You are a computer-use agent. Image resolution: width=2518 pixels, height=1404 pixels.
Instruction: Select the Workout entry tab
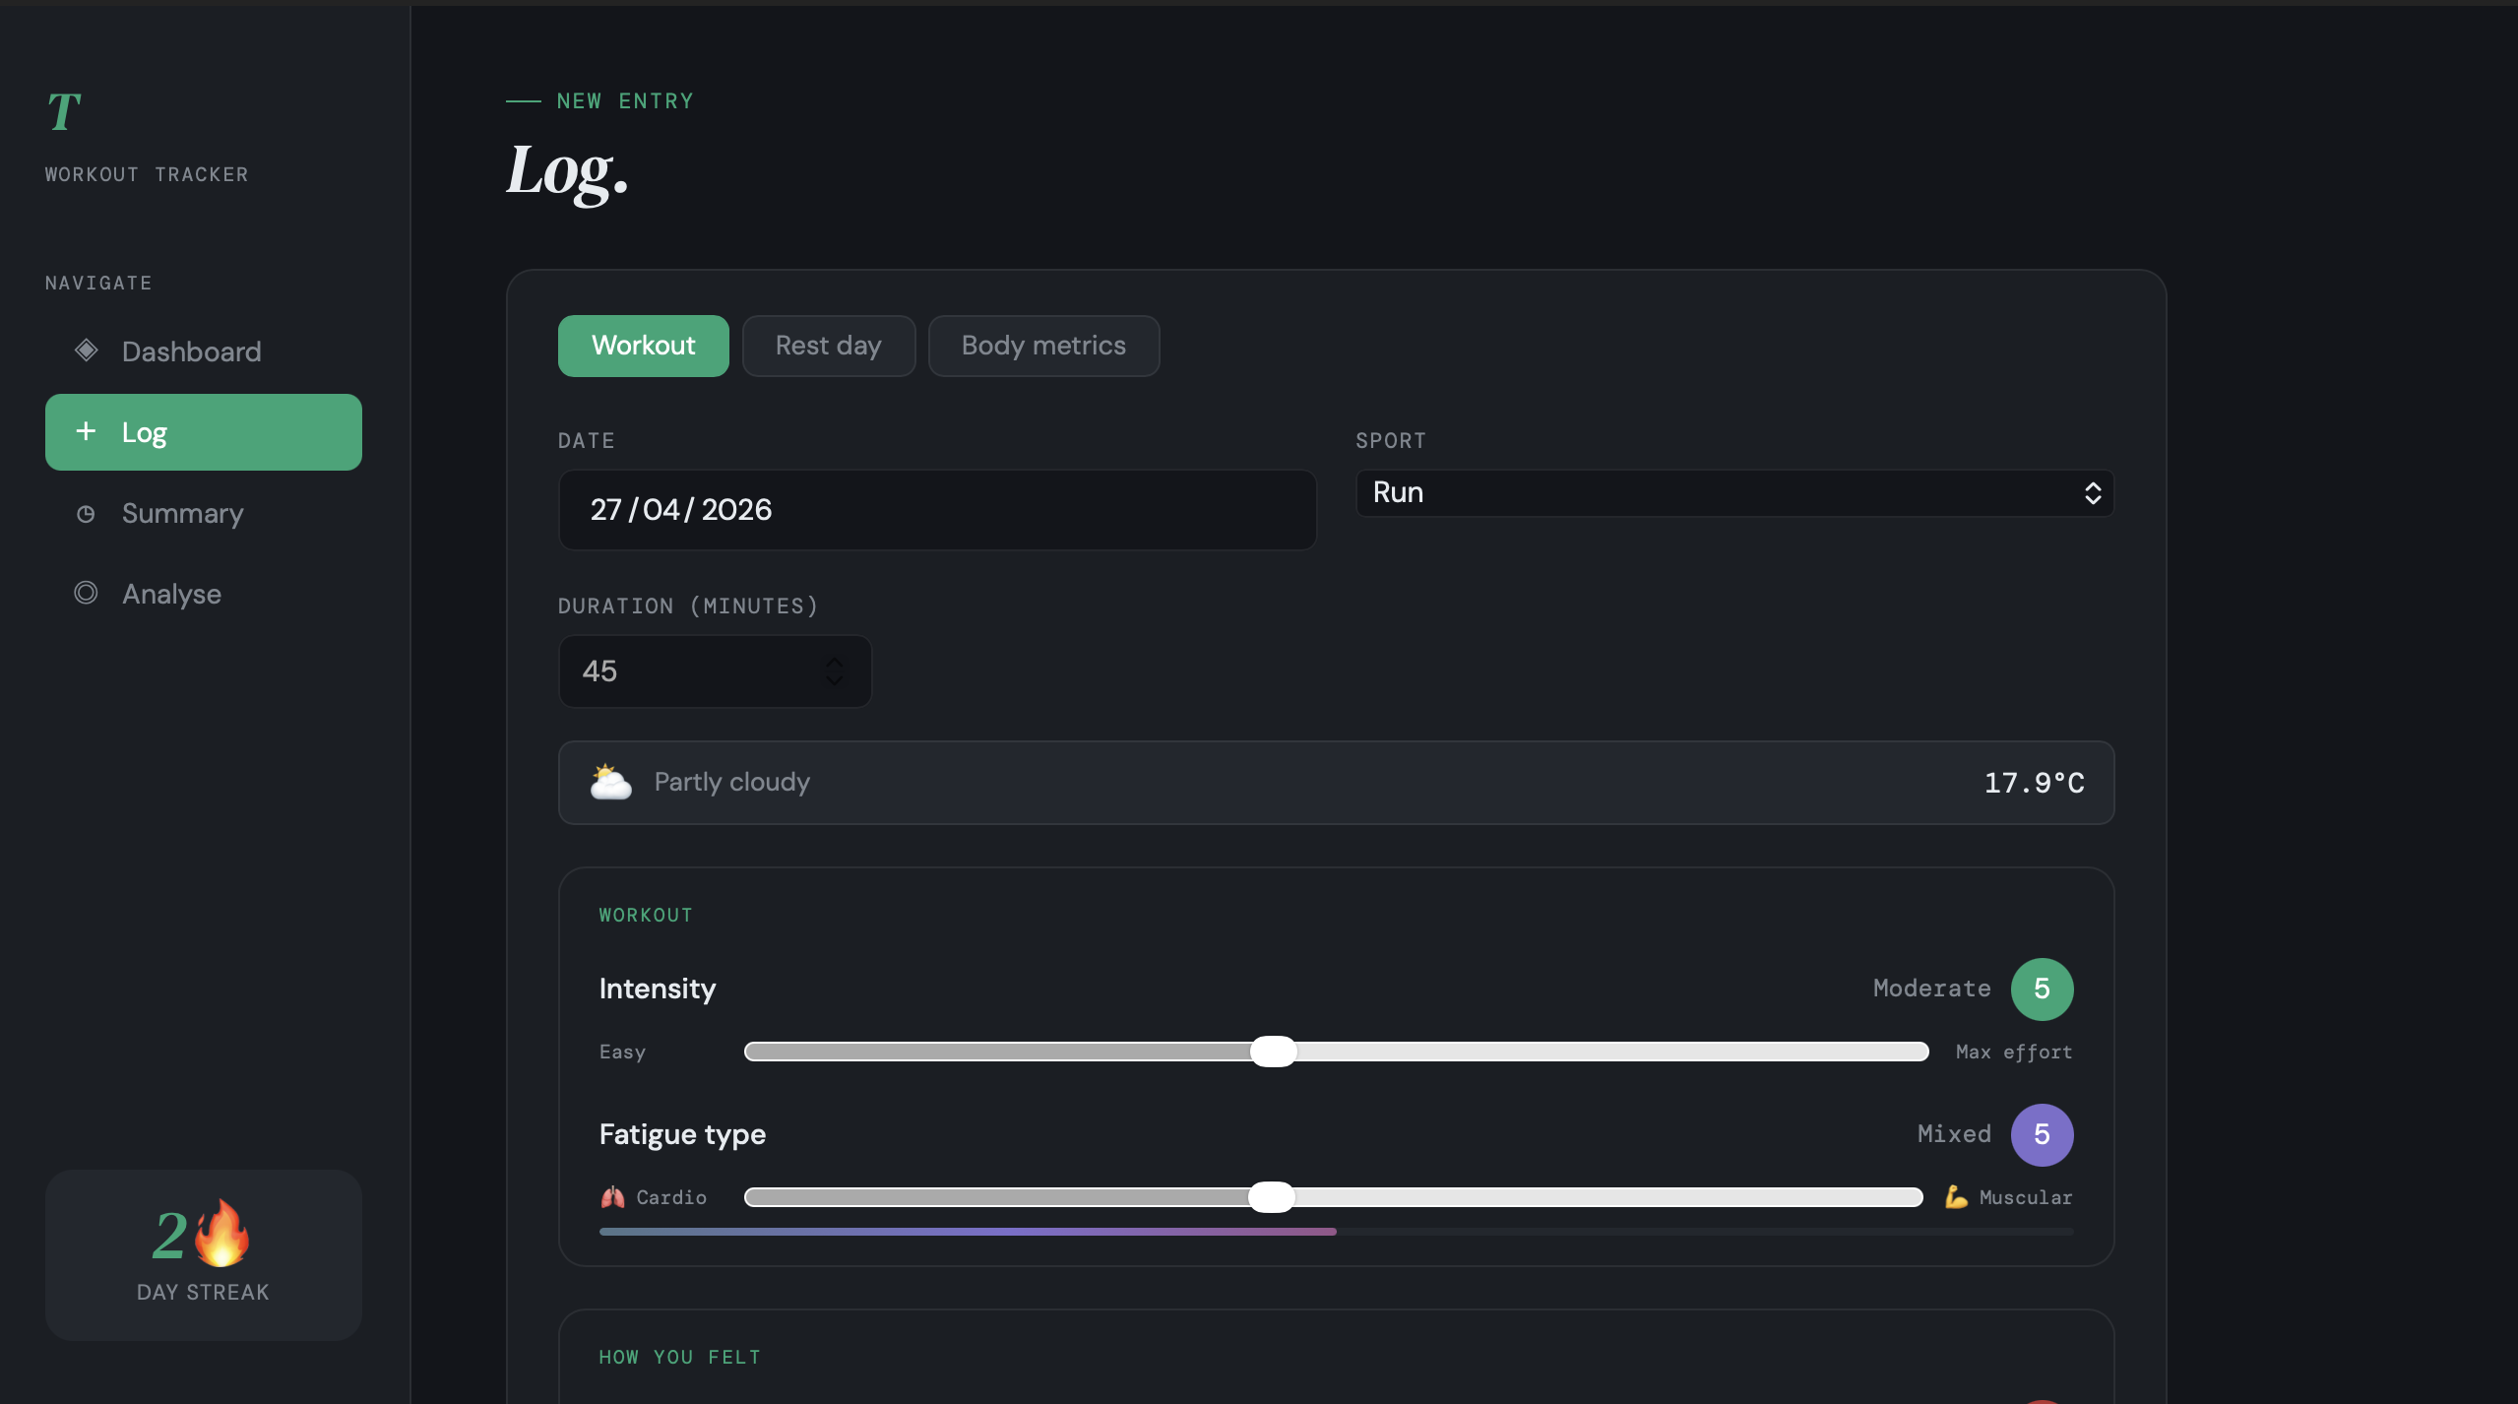point(644,346)
